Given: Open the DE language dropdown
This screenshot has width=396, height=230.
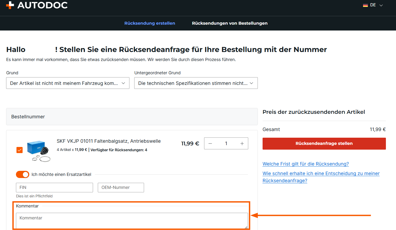Looking at the screenshot, I should 381,5.
